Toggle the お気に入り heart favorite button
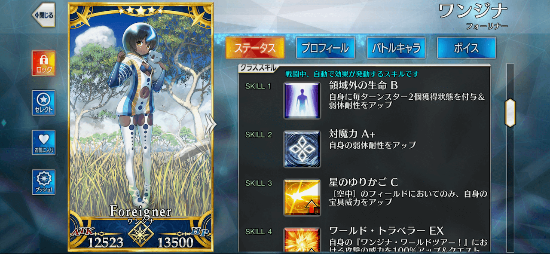This screenshot has height=254, width=550. click(x=44, y=142)
